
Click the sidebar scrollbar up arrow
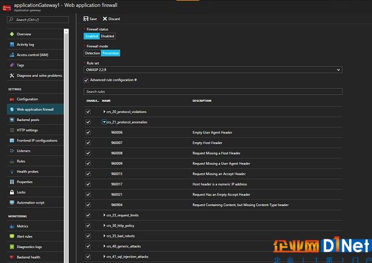(66, 31)
